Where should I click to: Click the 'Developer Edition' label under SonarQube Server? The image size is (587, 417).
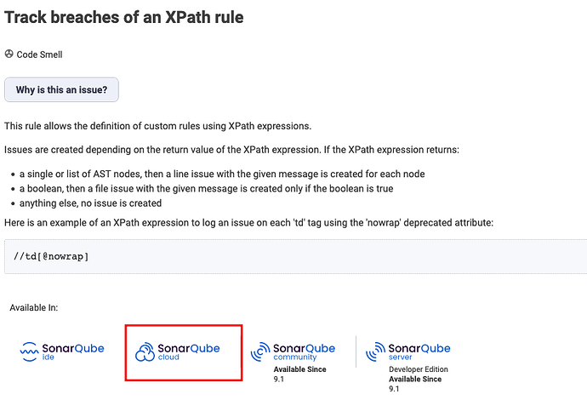[418, 369]
